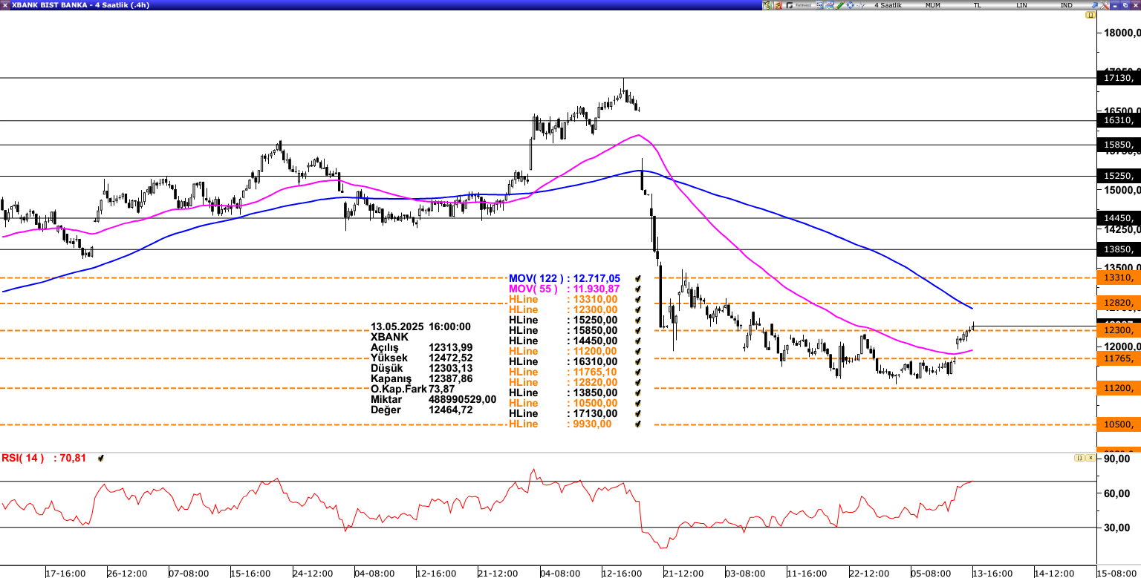Click the chart template icon in toolbar
This screenshot has width=1141, height=578.
click(830, 5)
